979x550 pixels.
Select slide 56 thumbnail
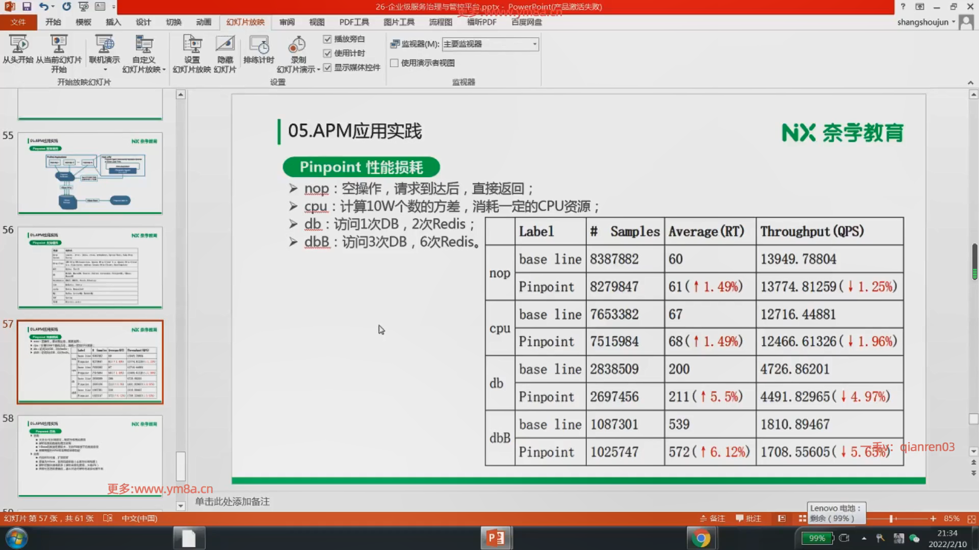90,267
